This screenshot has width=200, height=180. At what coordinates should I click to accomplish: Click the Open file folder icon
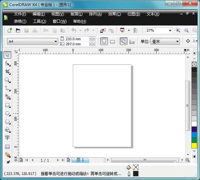18,31
